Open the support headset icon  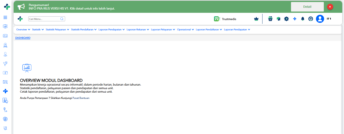click(311, 19)
